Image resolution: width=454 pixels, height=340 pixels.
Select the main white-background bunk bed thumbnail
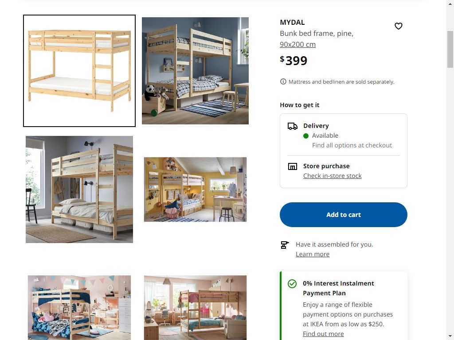coord(79,70)
